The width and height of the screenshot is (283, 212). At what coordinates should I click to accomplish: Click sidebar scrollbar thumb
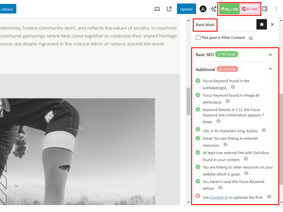pyautogui.click(x=281, y=139)
